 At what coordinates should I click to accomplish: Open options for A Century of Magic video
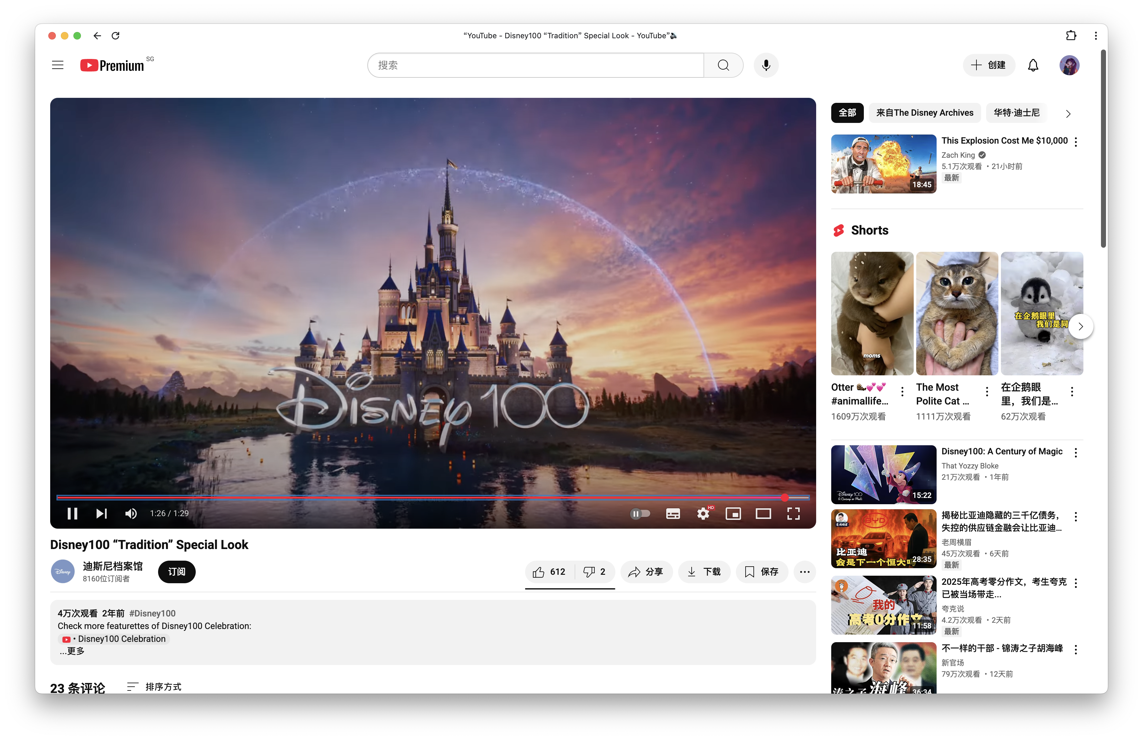tap(1076, 453)
